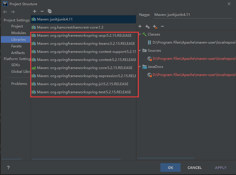This screenshot has height=175, width=236.
Task: Copy the selected library
Action: pyautogui.click(x=50, y=11)
